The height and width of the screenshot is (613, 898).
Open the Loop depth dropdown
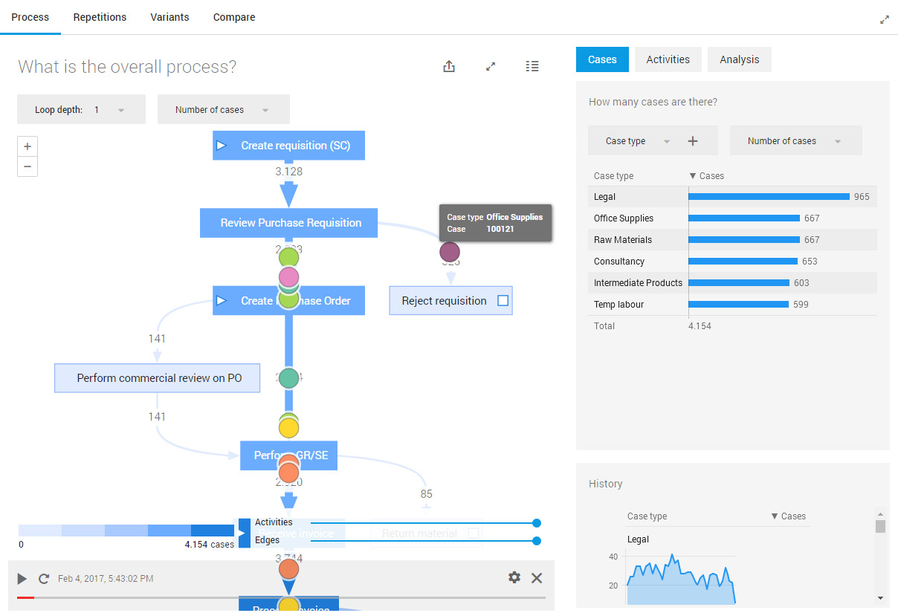[x=82, y=110]
